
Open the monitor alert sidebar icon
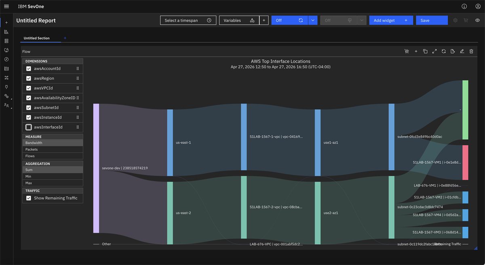pos(6,50)
